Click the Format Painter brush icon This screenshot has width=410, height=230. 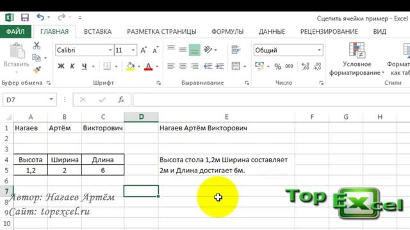click(37, 70)
